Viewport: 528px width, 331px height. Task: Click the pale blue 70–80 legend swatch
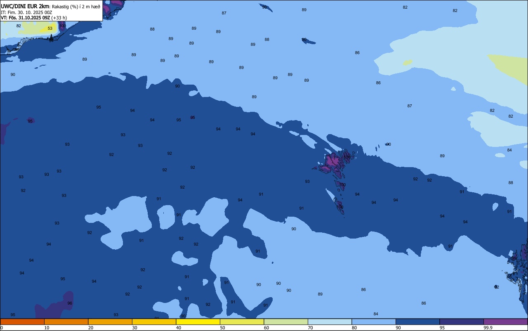[x=330, y=322]
